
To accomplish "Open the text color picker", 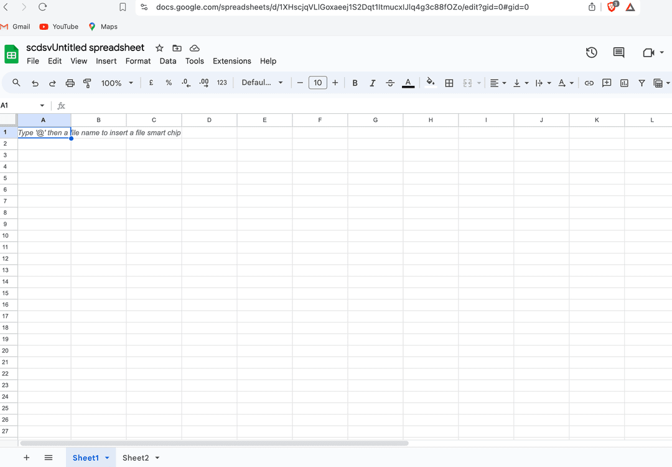I will [x=408, y=83].
